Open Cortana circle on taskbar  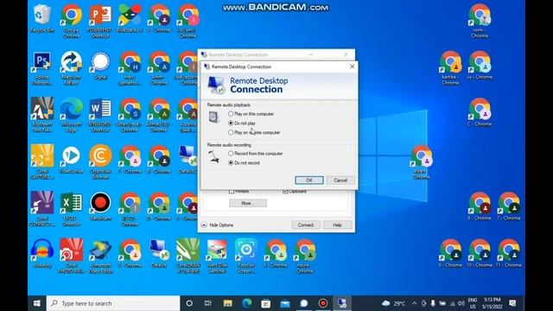tap(189, 303)
